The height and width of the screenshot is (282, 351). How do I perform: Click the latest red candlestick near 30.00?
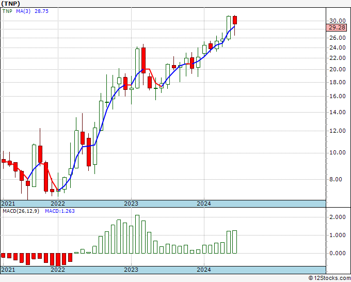tap(234, 20)
